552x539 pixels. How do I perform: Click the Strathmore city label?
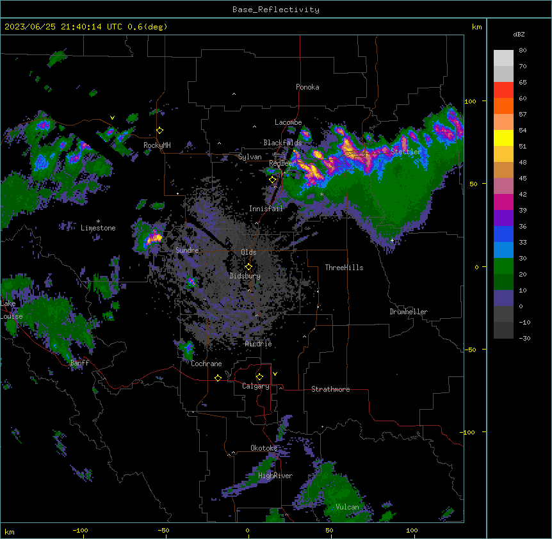330,389
